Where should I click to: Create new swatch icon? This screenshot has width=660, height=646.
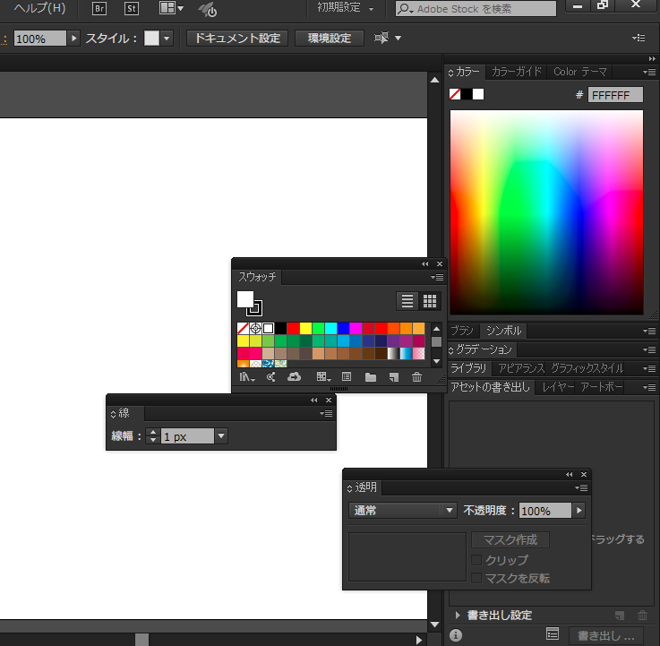pyautogui.click(x=393, y=377)
